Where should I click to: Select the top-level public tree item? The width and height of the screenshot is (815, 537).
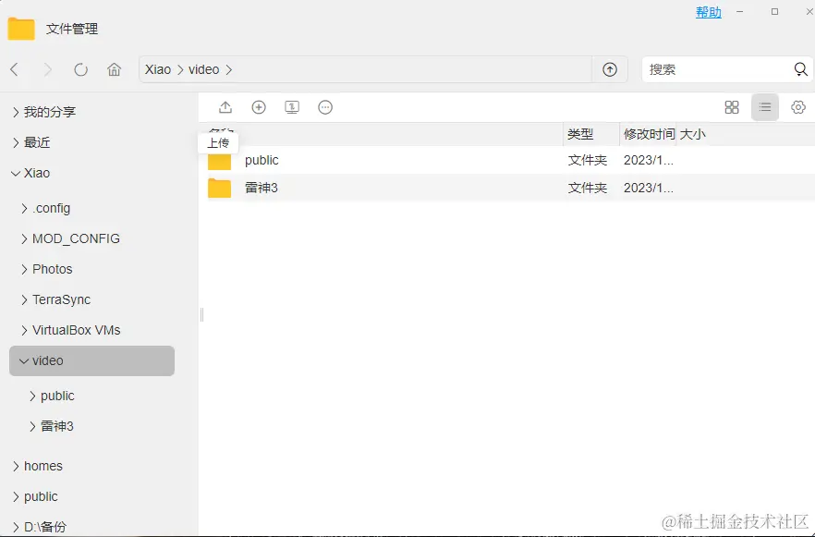pyautogui.click(x=41, y=496)
